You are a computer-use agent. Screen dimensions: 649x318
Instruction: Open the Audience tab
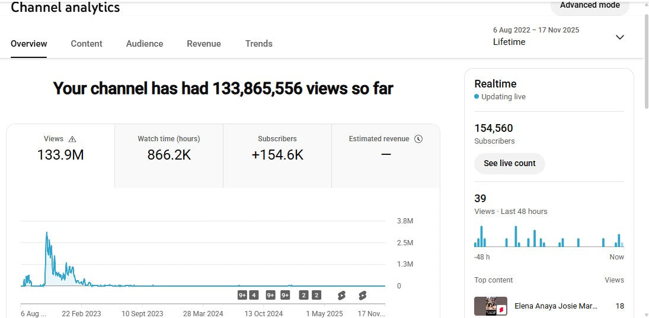click(145, 44)
